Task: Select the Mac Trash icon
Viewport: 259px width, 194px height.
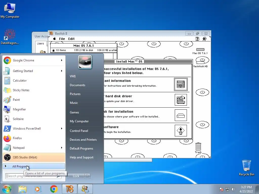Action: click(x=198, y=148)
